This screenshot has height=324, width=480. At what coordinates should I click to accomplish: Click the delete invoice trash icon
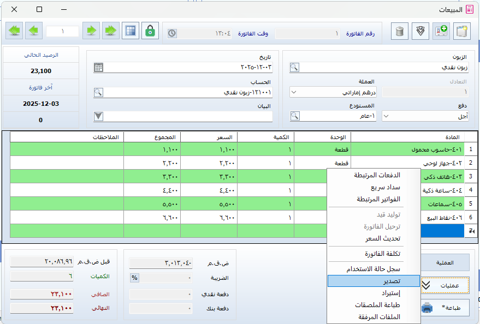[x=400, y=31]
